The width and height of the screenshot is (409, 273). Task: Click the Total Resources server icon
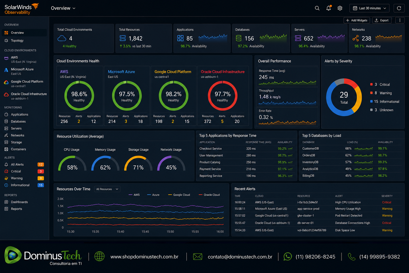point(123,38)
